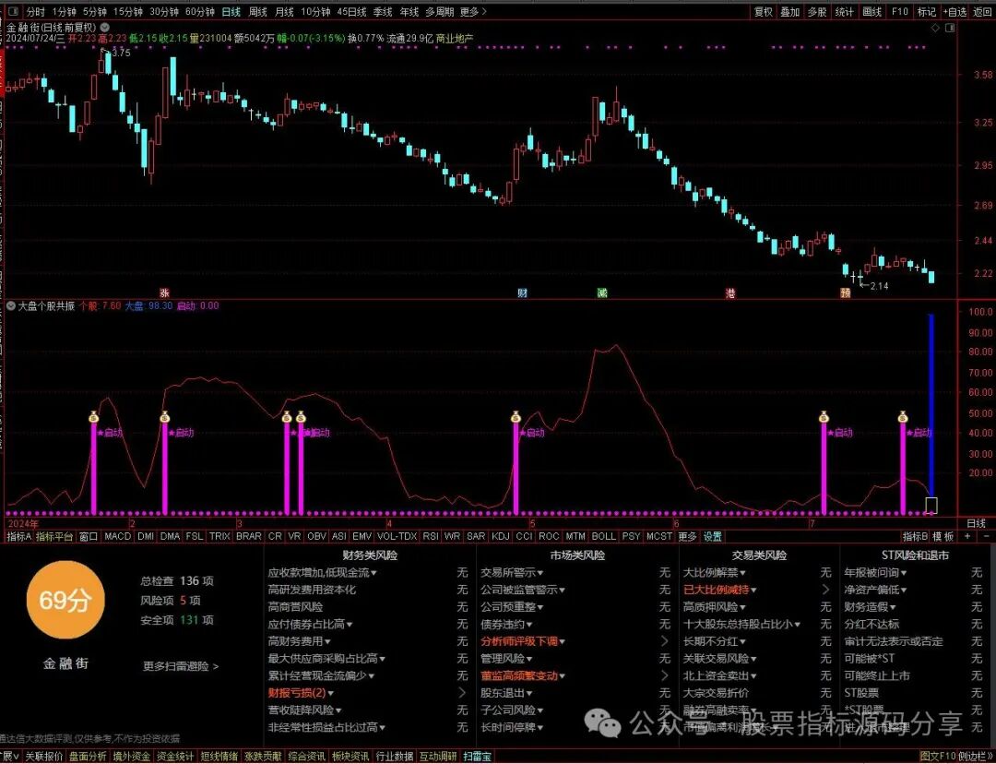Switch to the 60分钟 period tab
Image resolution: width=996 pixels, height=764 pixels.
[200, 11]
